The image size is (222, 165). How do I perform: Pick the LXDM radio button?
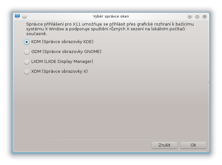click(27, 62)
